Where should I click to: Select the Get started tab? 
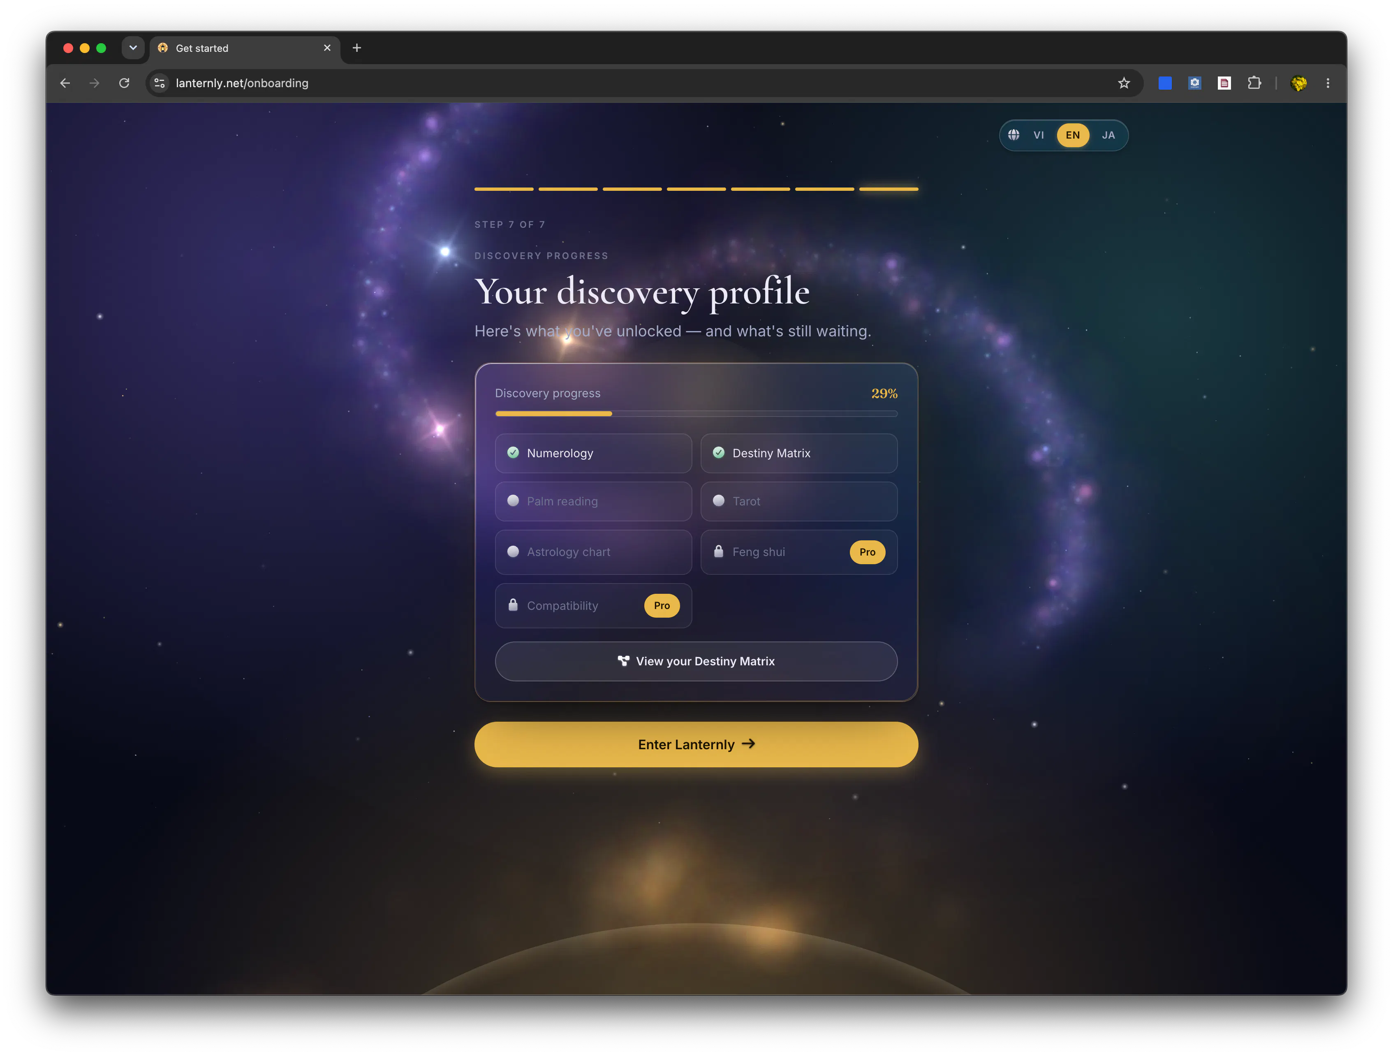pos(245,49)
